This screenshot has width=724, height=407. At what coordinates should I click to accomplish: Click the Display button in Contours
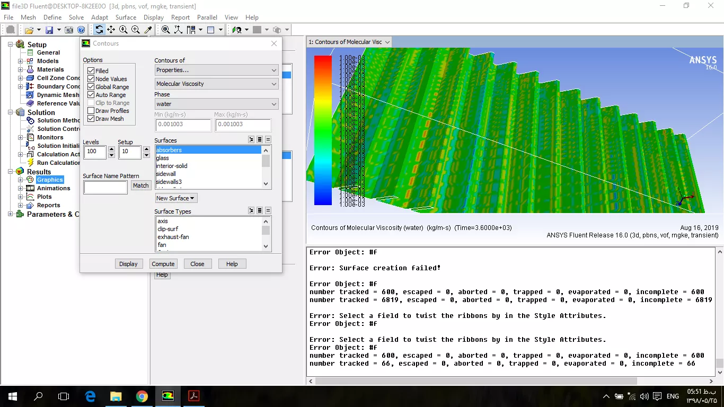coord(128,264)
